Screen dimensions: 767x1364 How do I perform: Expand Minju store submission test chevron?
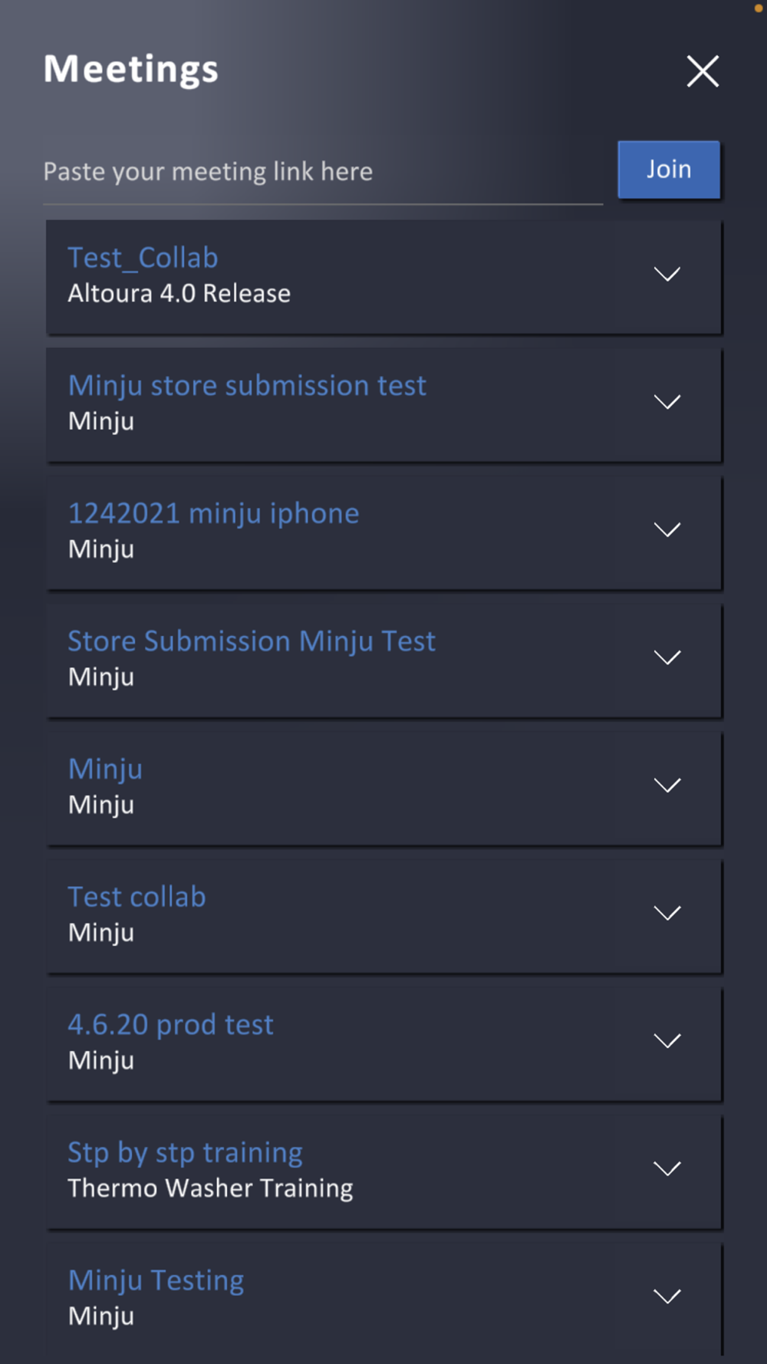coord(667,402)
